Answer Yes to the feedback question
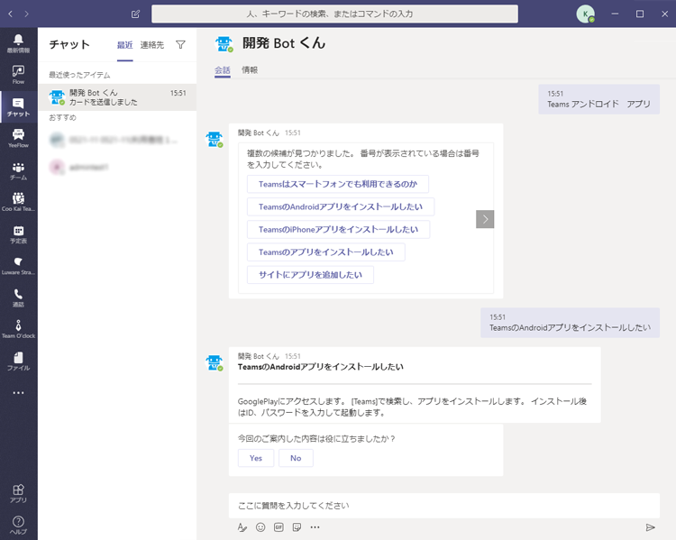 (x=256, y=458)
